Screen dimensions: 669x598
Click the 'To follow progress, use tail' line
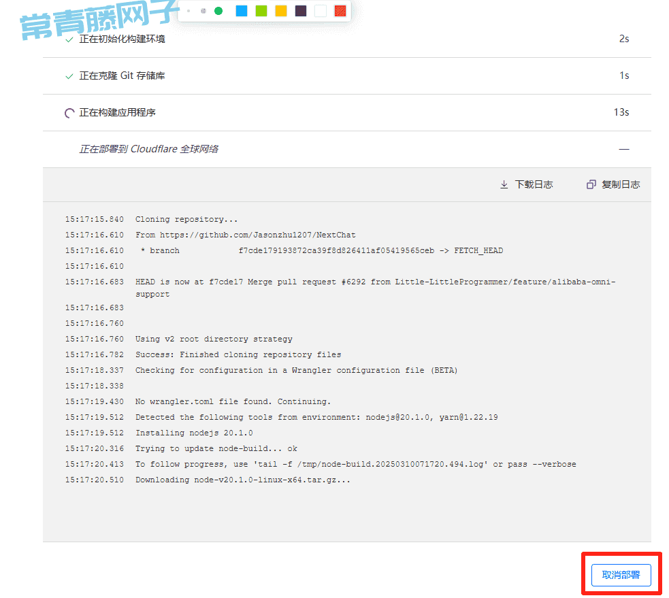pos(356,464)
